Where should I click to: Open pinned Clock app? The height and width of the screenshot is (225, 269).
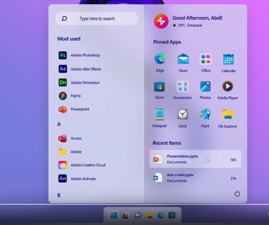(x=182, y=118)
